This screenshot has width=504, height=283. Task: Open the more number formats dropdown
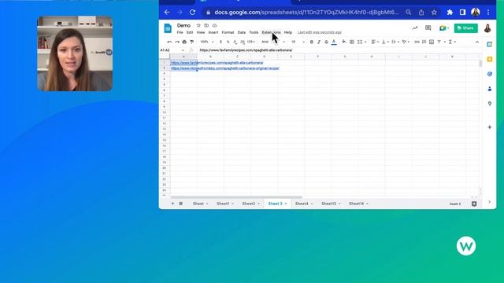pyautogui.click(x=251, y=42)
